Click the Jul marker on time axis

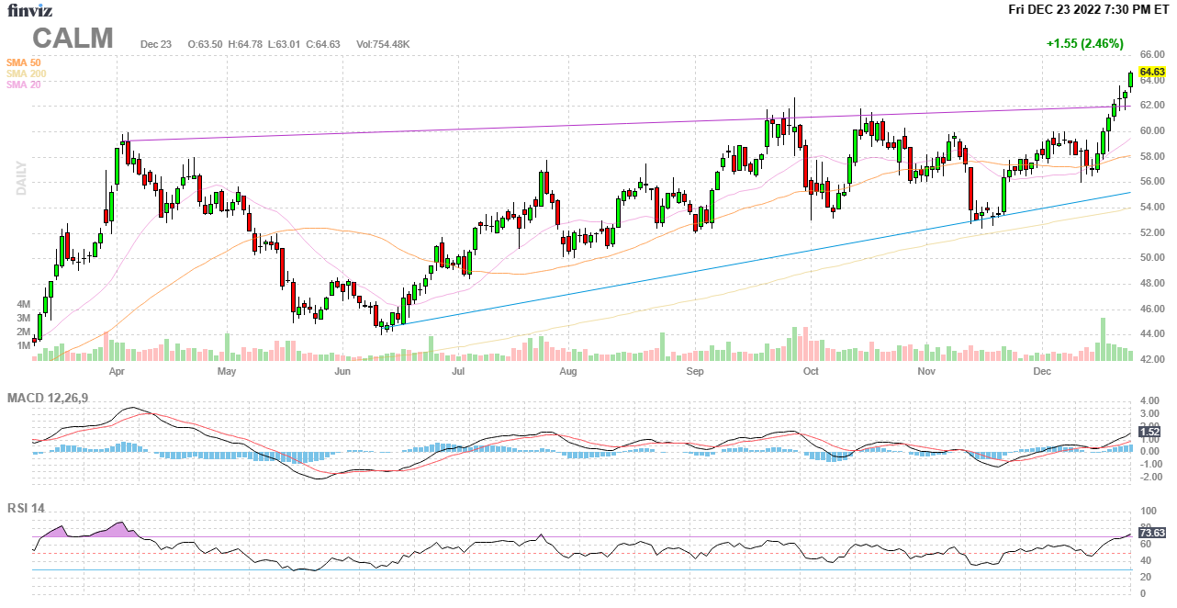coord(458,372)
